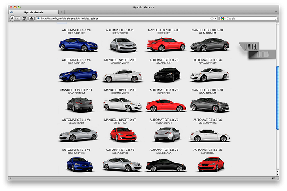The height and width of the screenshot is (191, 287).
Task: Select the side-profile Automat GT Ceramic White car
Action: (x=210, y=135)
